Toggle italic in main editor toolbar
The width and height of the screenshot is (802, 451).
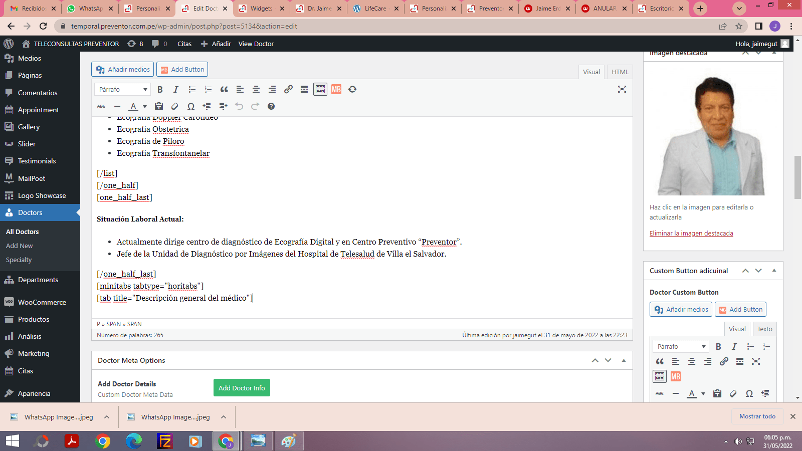176,89
